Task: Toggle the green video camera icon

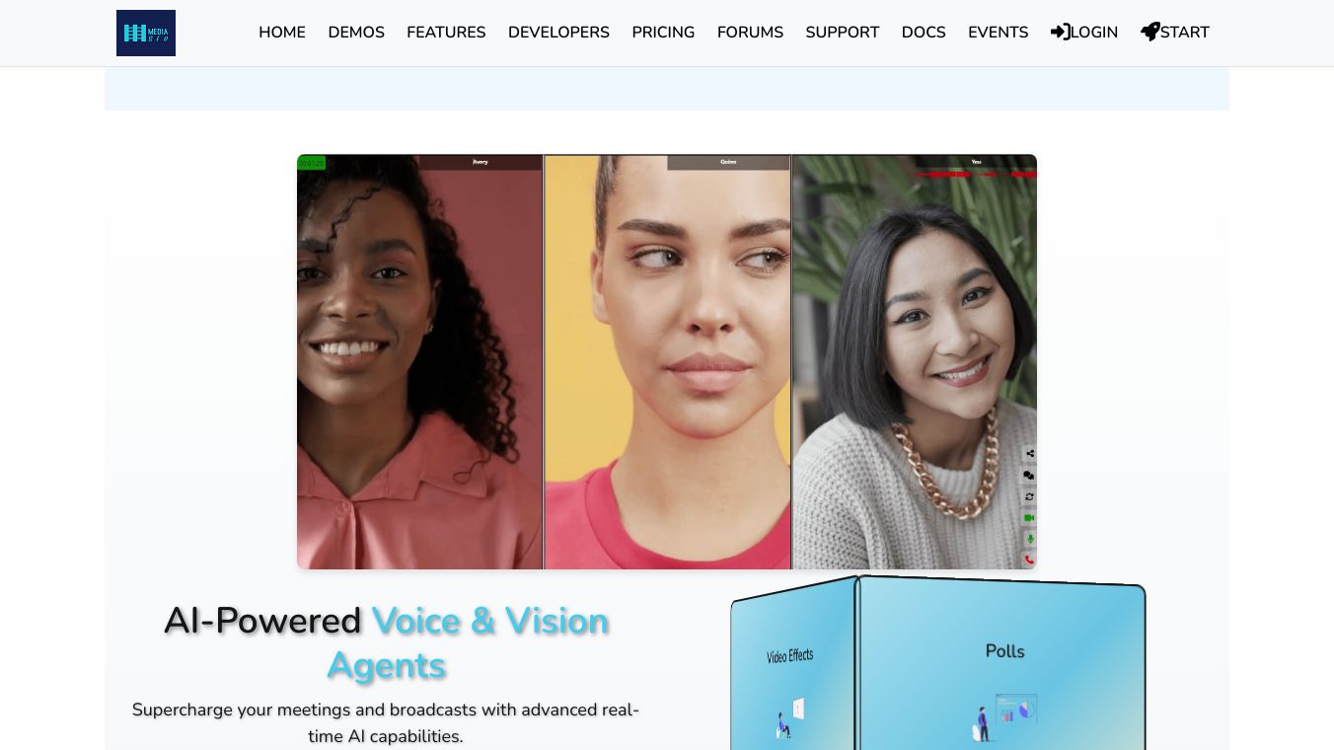Action: pyautogui.click(x=1029, y=518)
